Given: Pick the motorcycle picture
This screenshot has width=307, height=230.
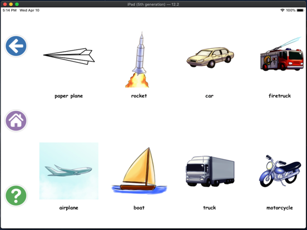Looking at the screenshot, I should pyautogui.click(x=280, y=171).
